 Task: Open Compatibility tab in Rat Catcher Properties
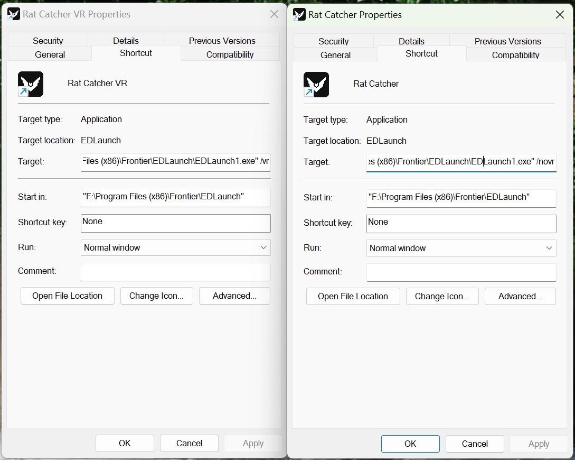(x=515, y=55)
